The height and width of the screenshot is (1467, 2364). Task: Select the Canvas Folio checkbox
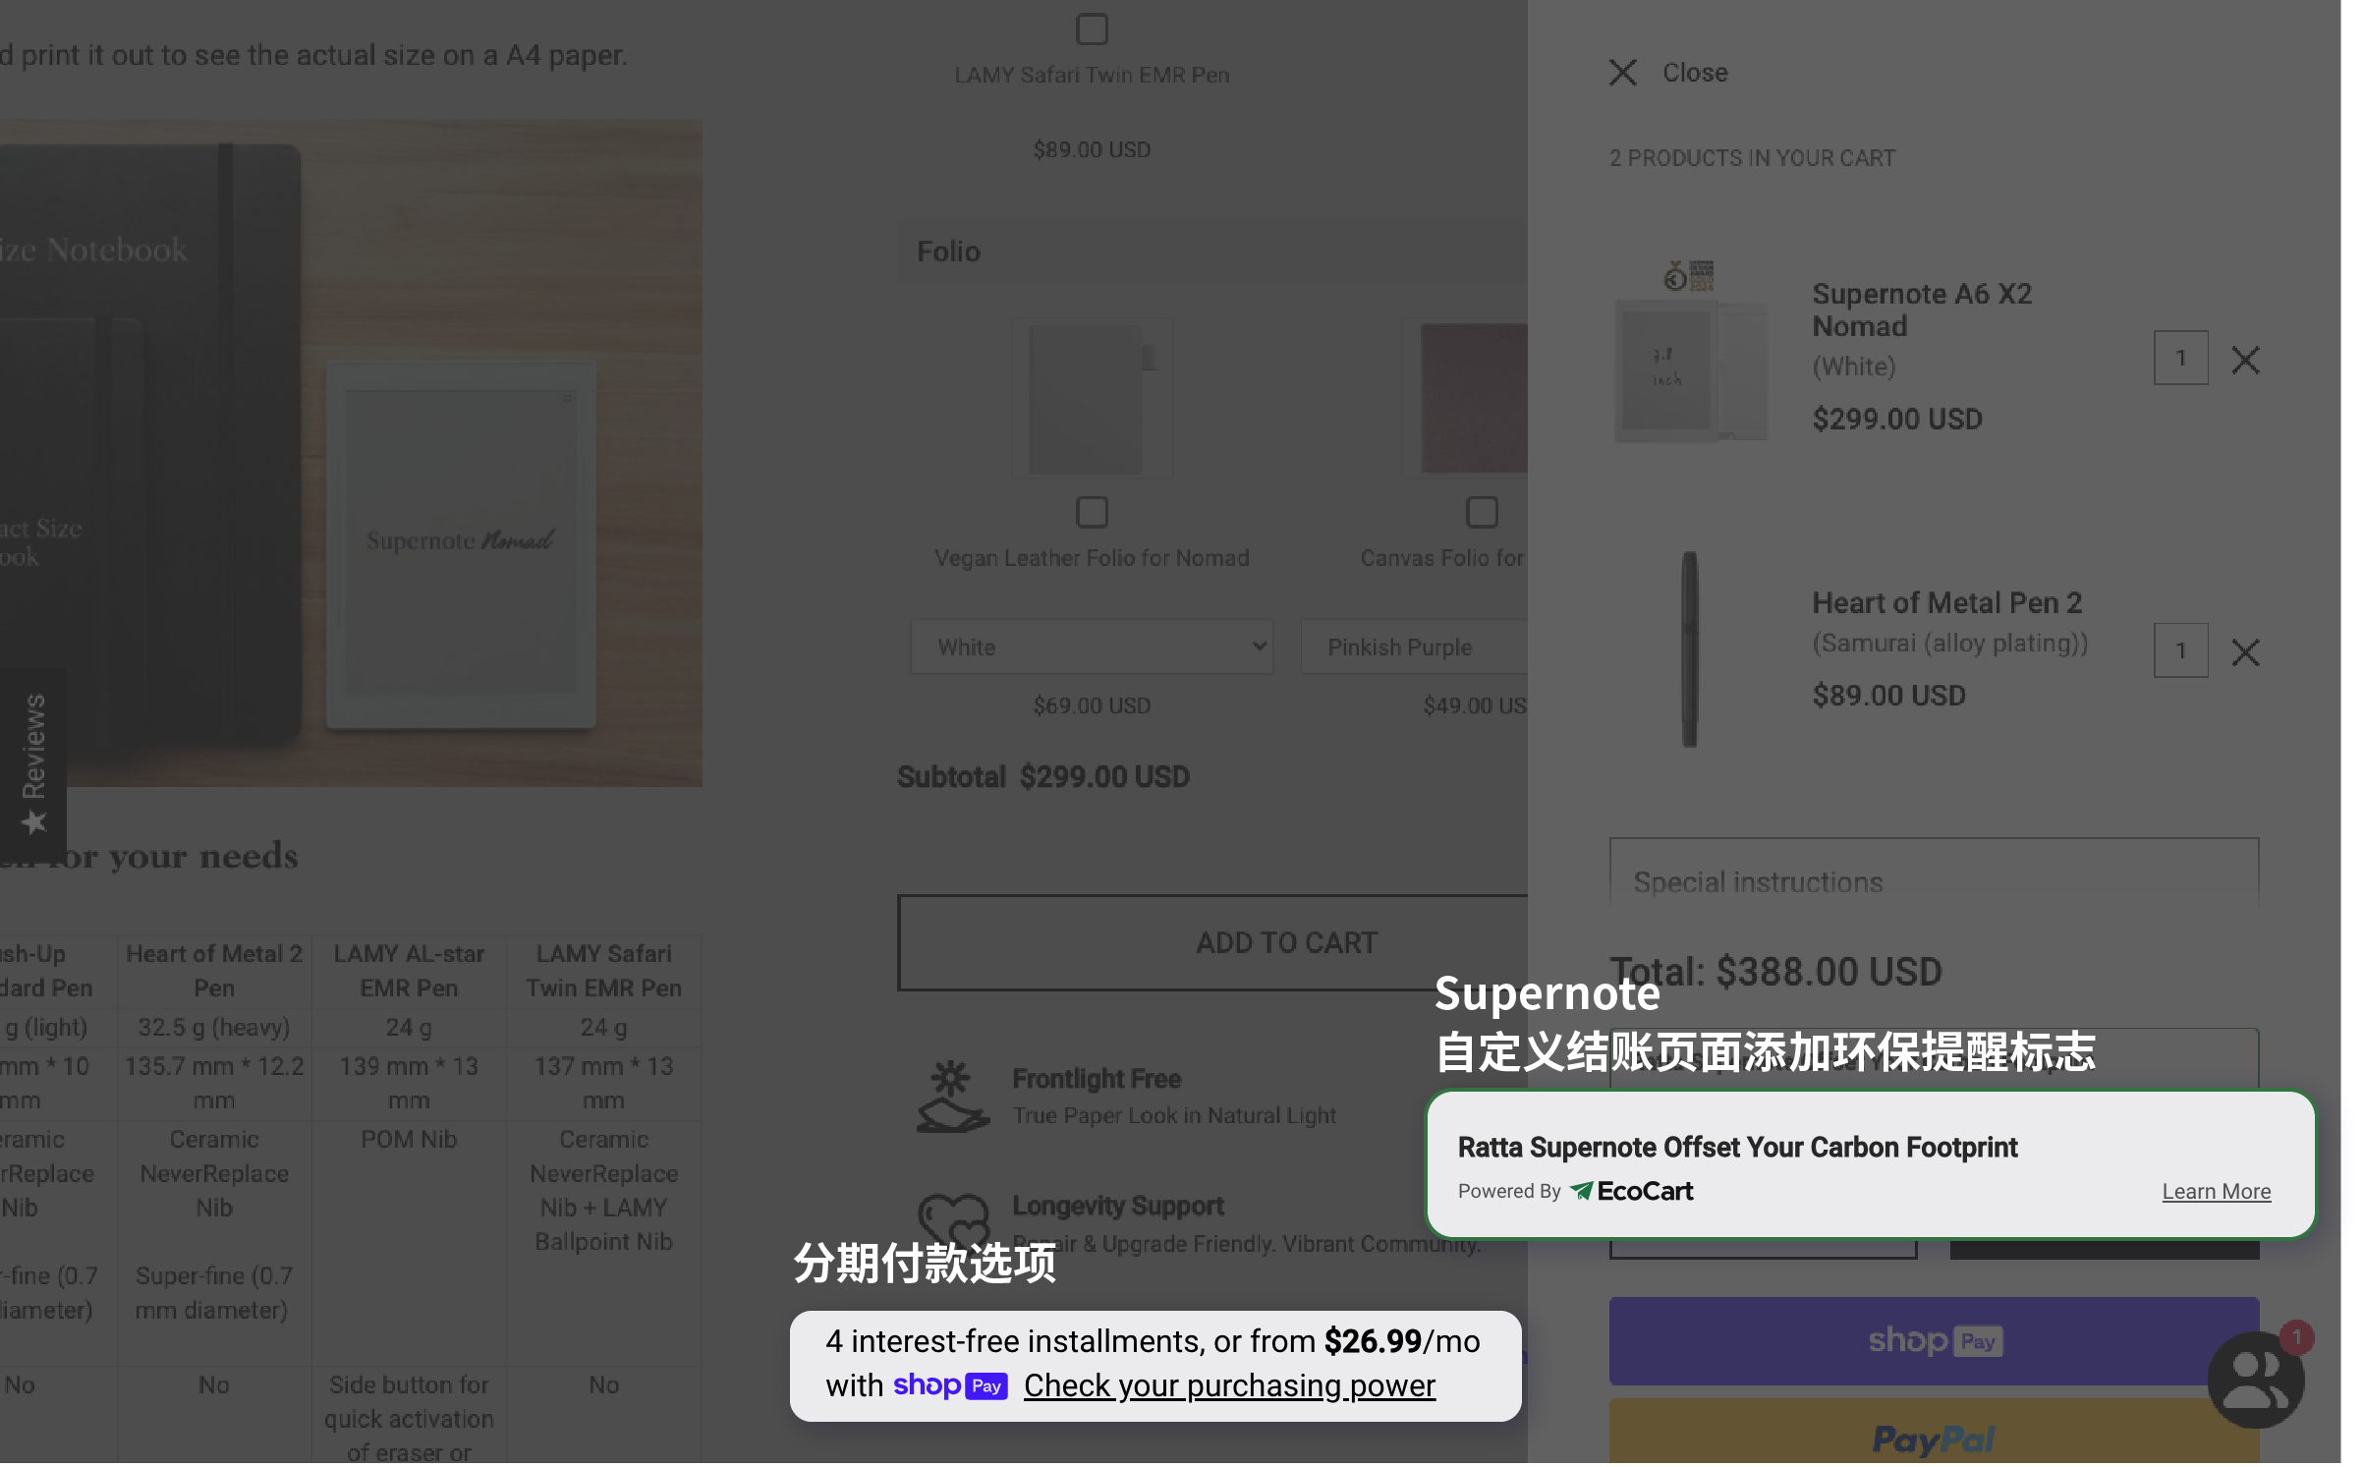pos(1482,512)
